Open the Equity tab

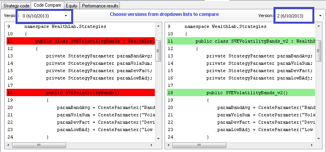pos(72,6)
